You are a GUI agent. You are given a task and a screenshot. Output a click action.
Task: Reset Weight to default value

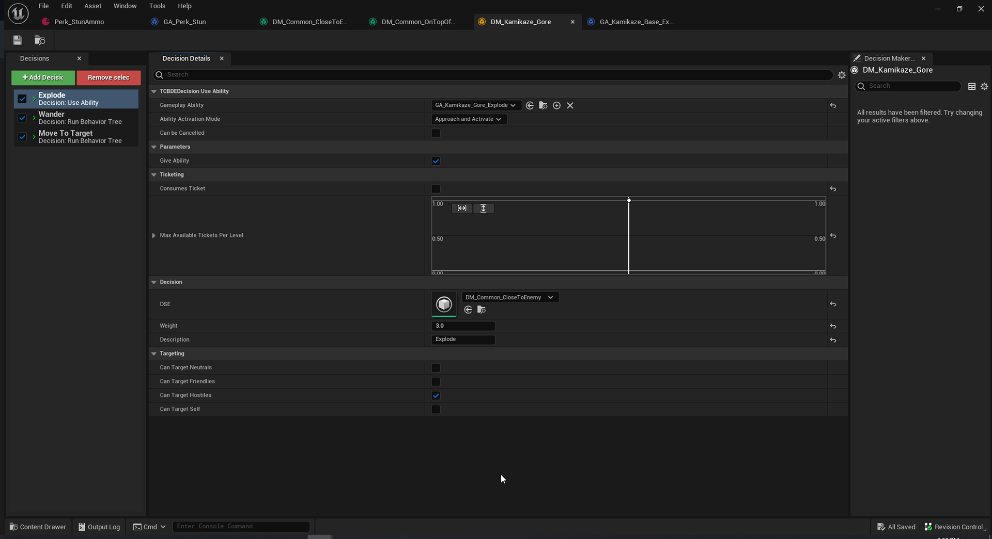coord(833,326)
